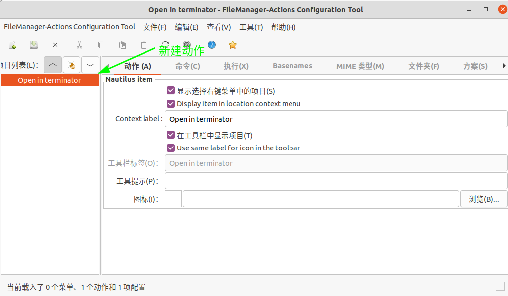
Task: Open help via blue question mark icon
Action: click(212, 45)
